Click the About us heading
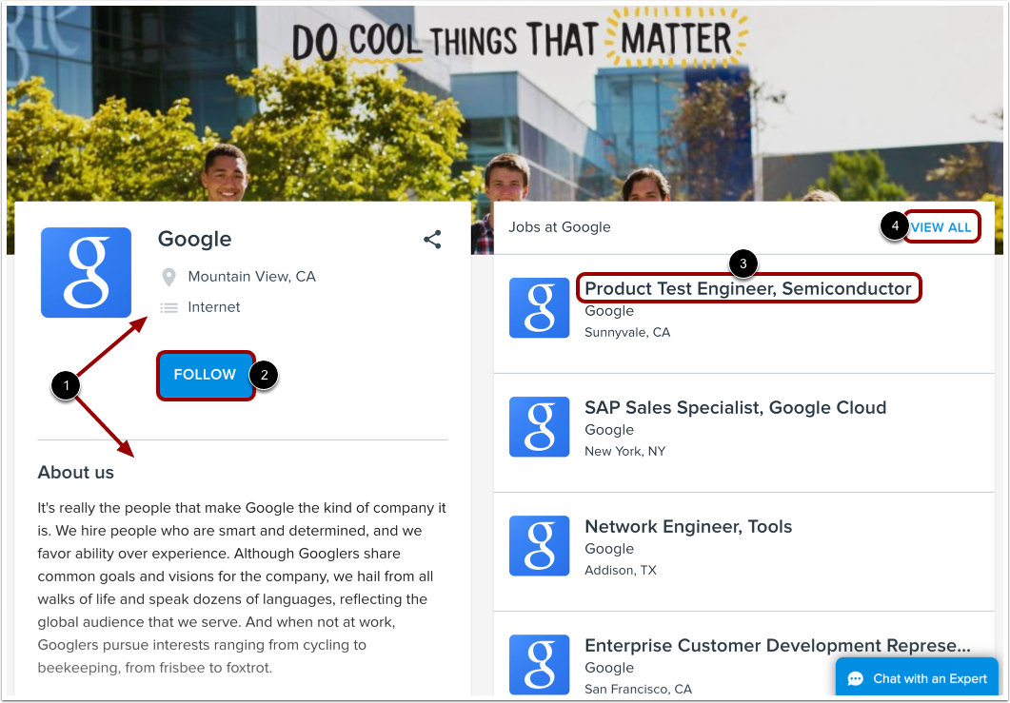This screenshot has width=1010, height=703. click(75, 473)
